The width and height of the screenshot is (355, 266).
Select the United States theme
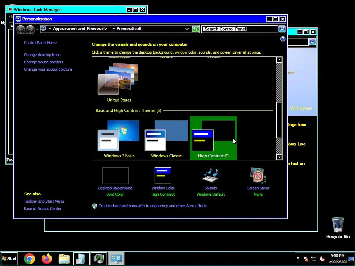point(119,82)
